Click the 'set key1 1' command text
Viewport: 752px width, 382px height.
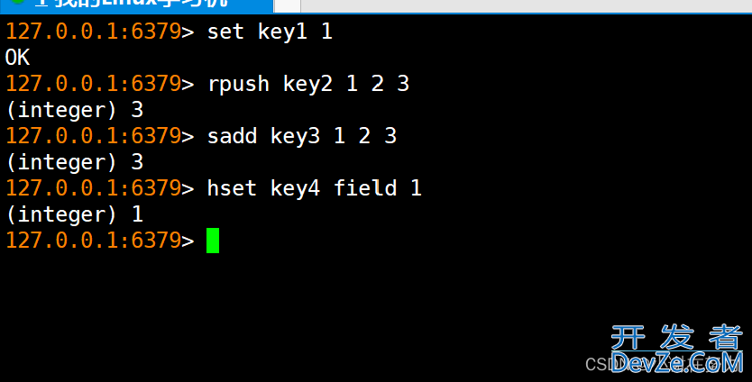point(270,32)
